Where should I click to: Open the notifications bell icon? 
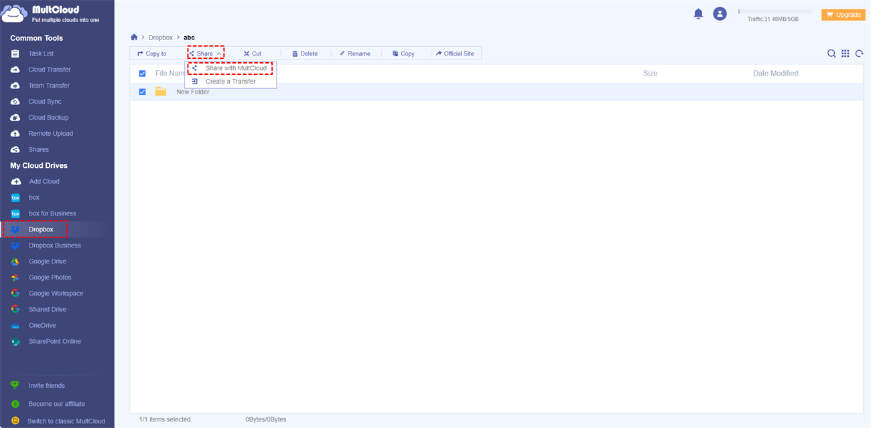699,13
